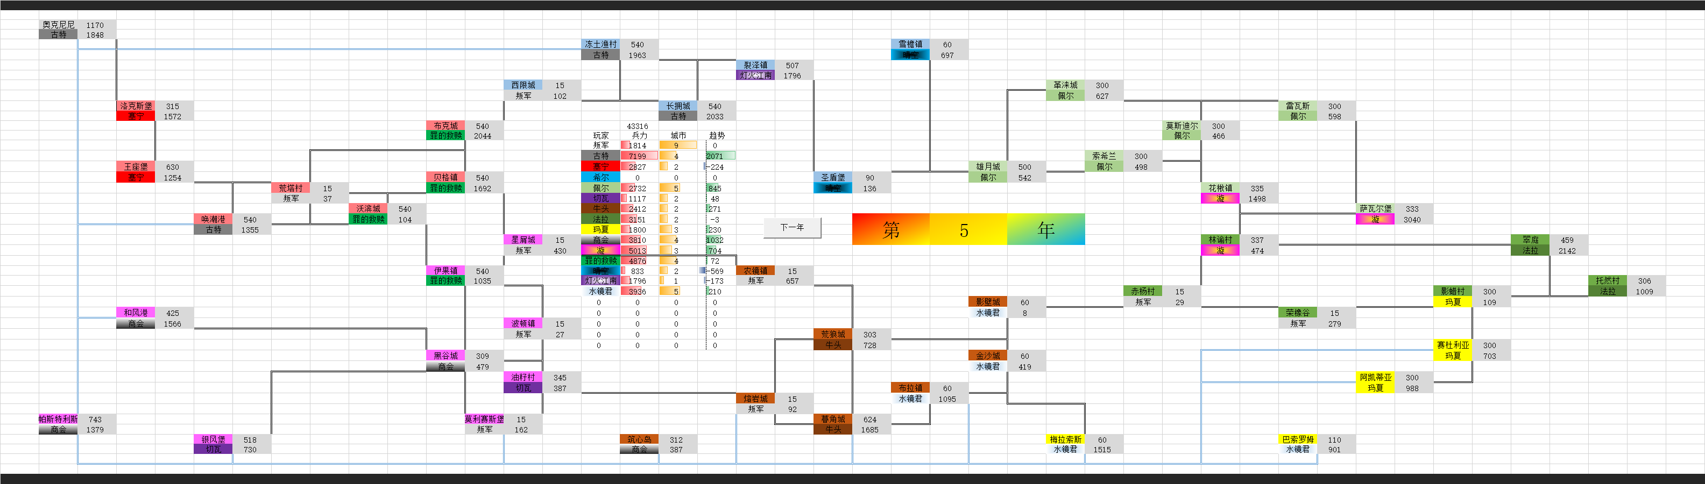Select the 翠庭 city cell

click(x=1530, y=240)
